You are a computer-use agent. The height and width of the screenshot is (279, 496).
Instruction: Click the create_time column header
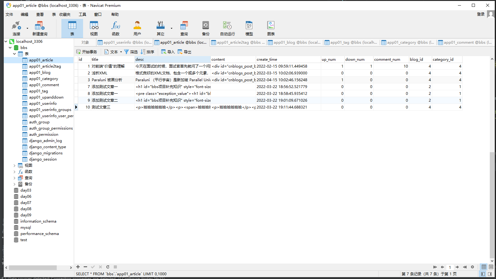click(x=288, y=60)
